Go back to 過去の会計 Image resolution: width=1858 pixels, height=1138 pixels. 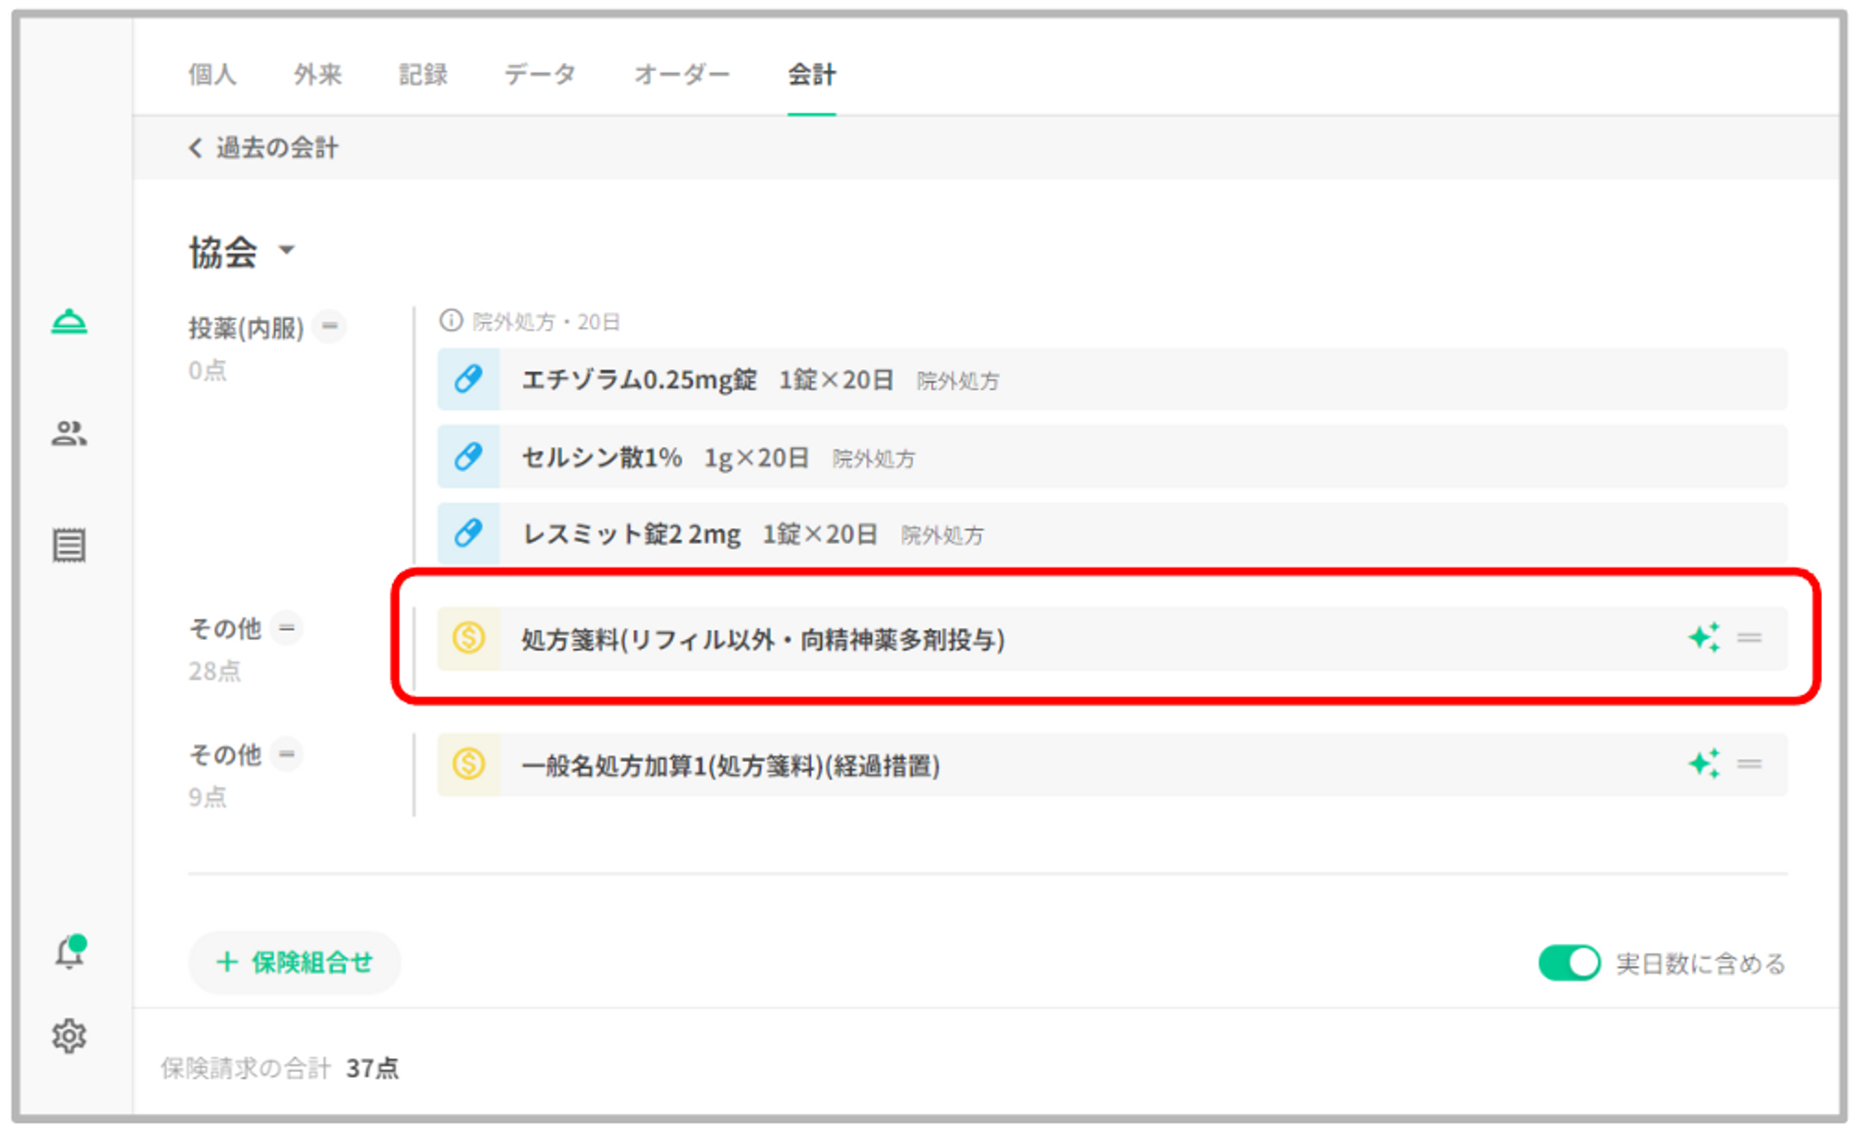(x=263, y=148)
